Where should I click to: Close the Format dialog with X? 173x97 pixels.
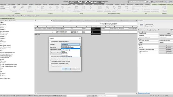pos(80,38)
